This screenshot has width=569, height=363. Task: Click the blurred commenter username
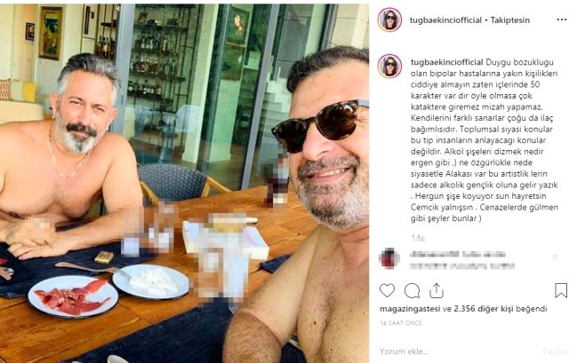click(435, 255)
